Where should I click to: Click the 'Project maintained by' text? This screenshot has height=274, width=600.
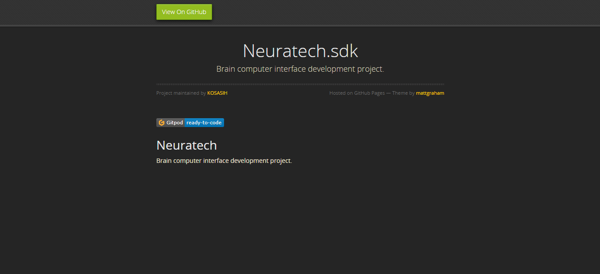point(181,93)
